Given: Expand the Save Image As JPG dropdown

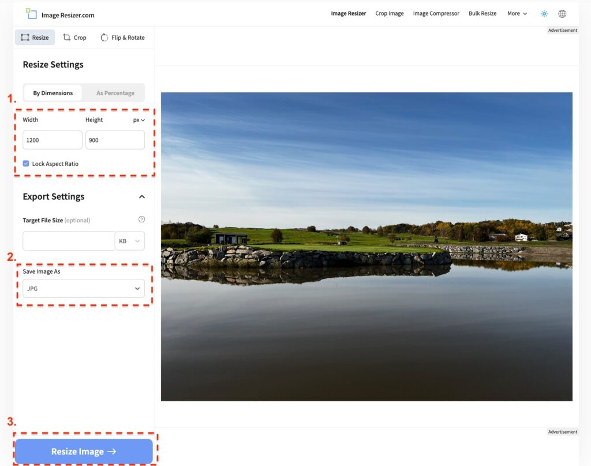Looking at the screenshot, I should coord(84,288).
